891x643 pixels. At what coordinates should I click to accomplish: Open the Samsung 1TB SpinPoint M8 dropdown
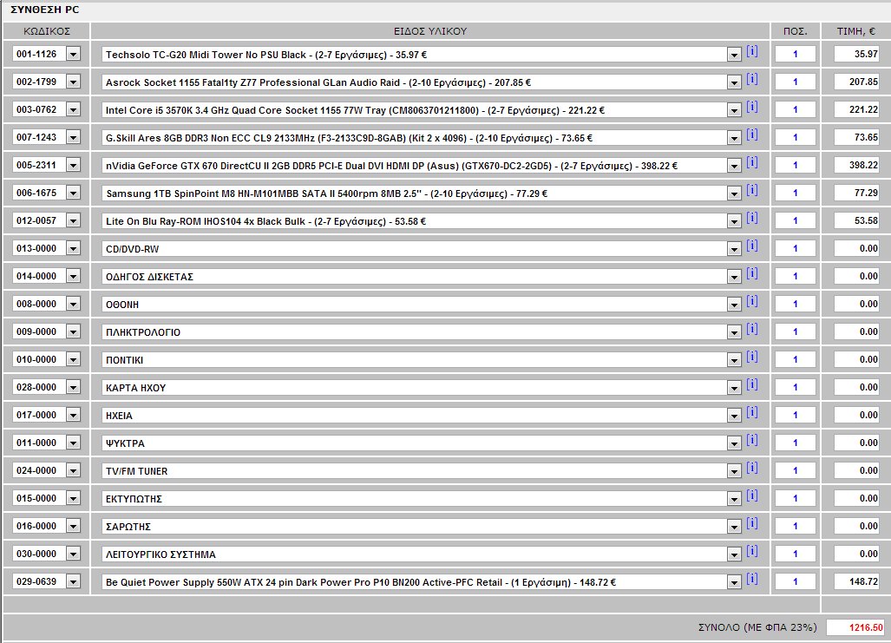[734, 194]
